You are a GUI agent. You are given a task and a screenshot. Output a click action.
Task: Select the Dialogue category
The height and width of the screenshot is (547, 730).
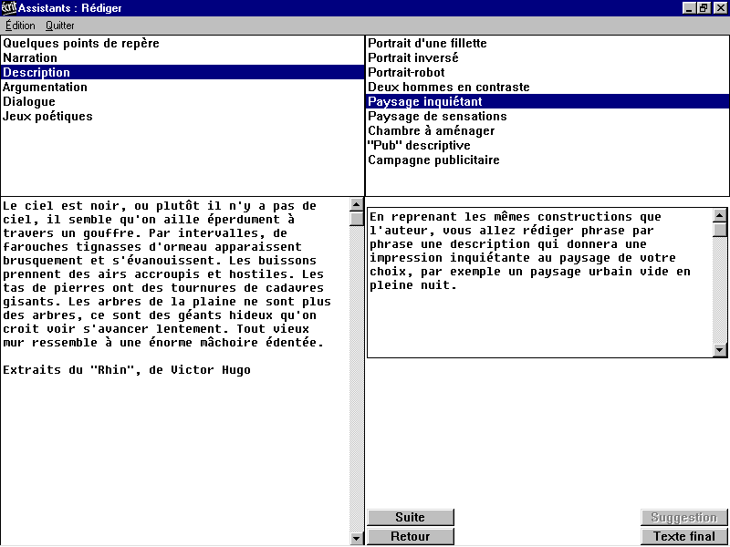(x=29, y=102)
